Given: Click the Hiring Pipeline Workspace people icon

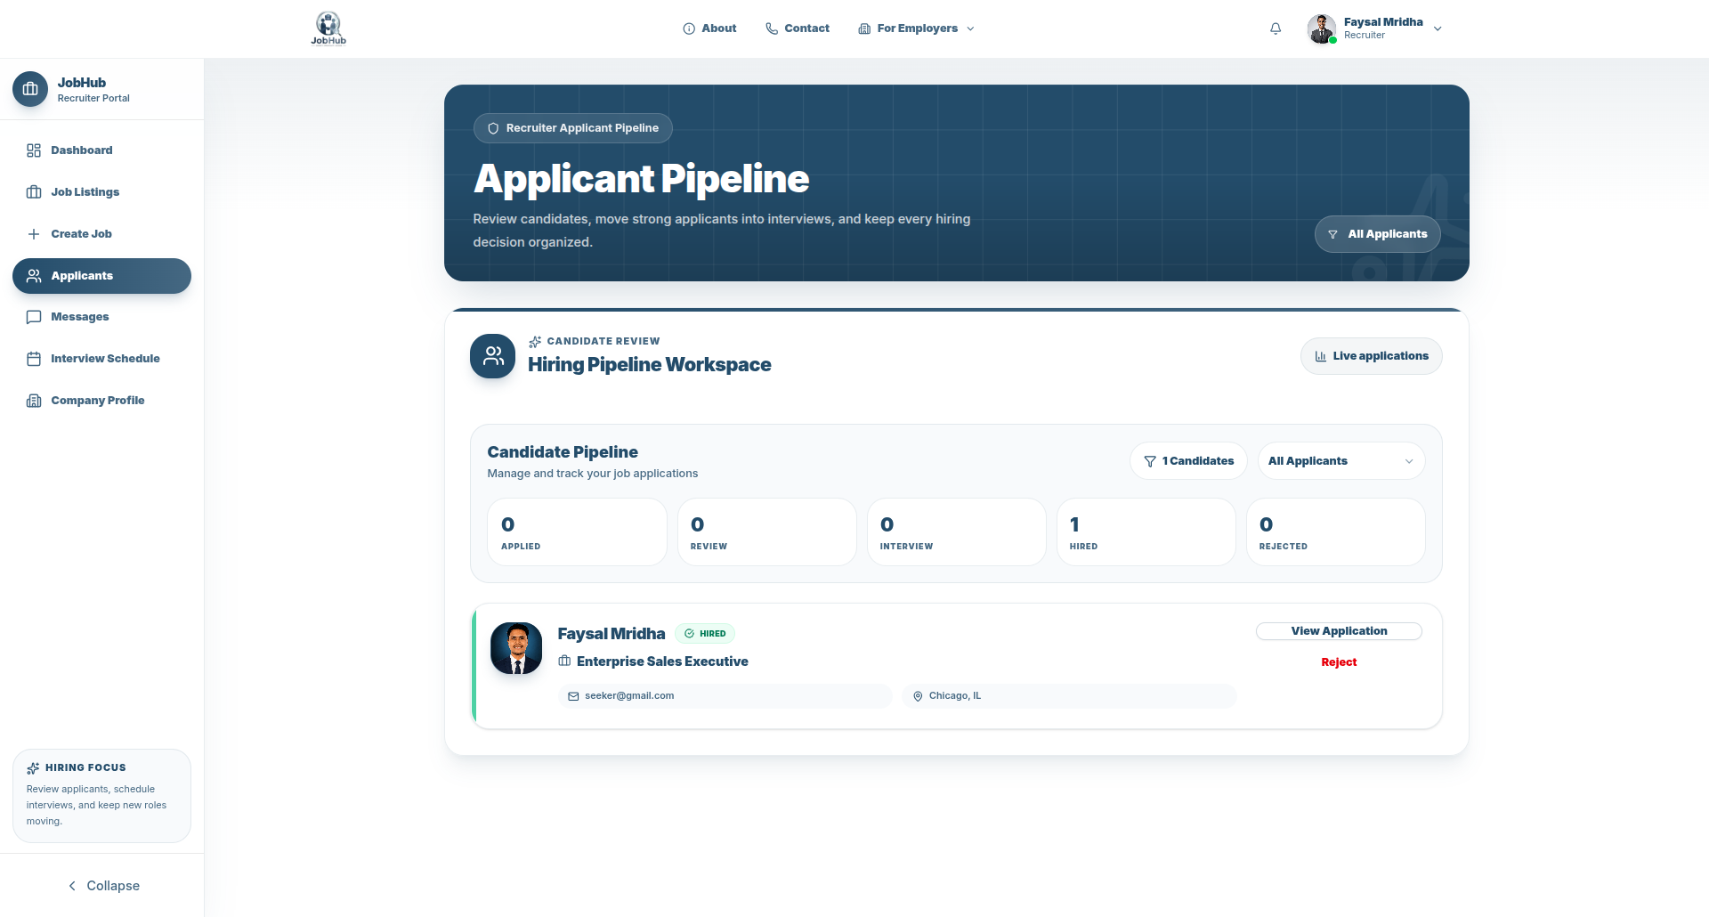Looking at the screenshot, I should [x=493, y=356].
